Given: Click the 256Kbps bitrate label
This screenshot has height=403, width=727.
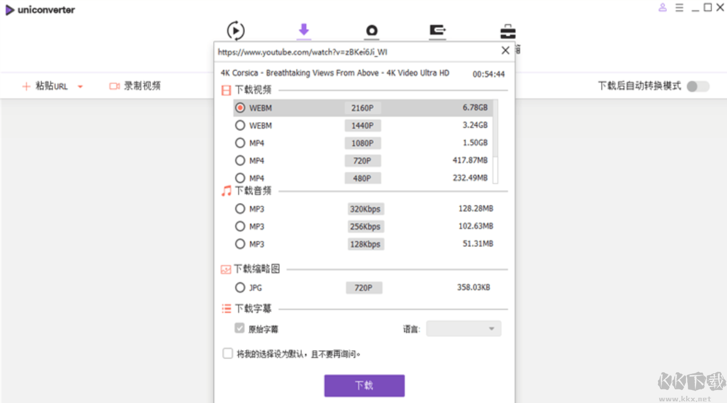Looking at the screenshot, I should pyautogui.click(x=366, y=227).
